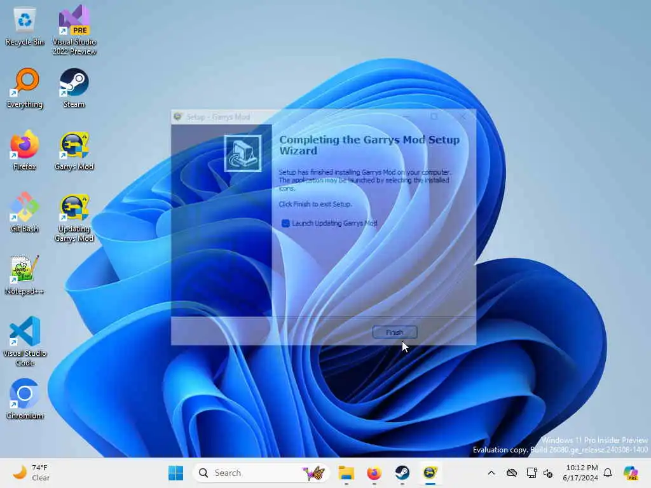Open the clock showing 10:12 PM

click(581, 473)
